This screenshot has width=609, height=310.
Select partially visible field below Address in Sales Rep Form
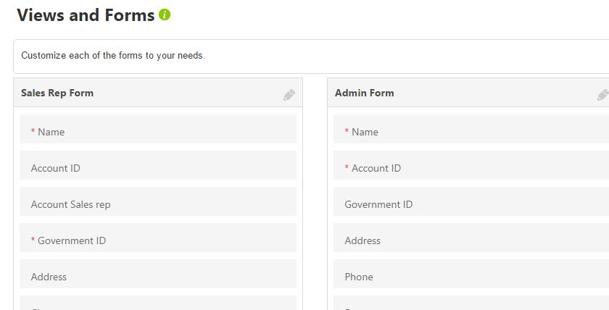click(158, 303)
